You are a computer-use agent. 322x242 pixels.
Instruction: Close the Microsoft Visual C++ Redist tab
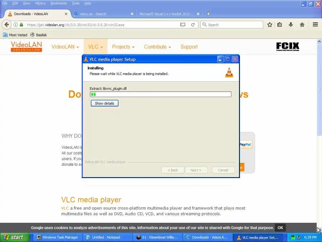point(198,14)
